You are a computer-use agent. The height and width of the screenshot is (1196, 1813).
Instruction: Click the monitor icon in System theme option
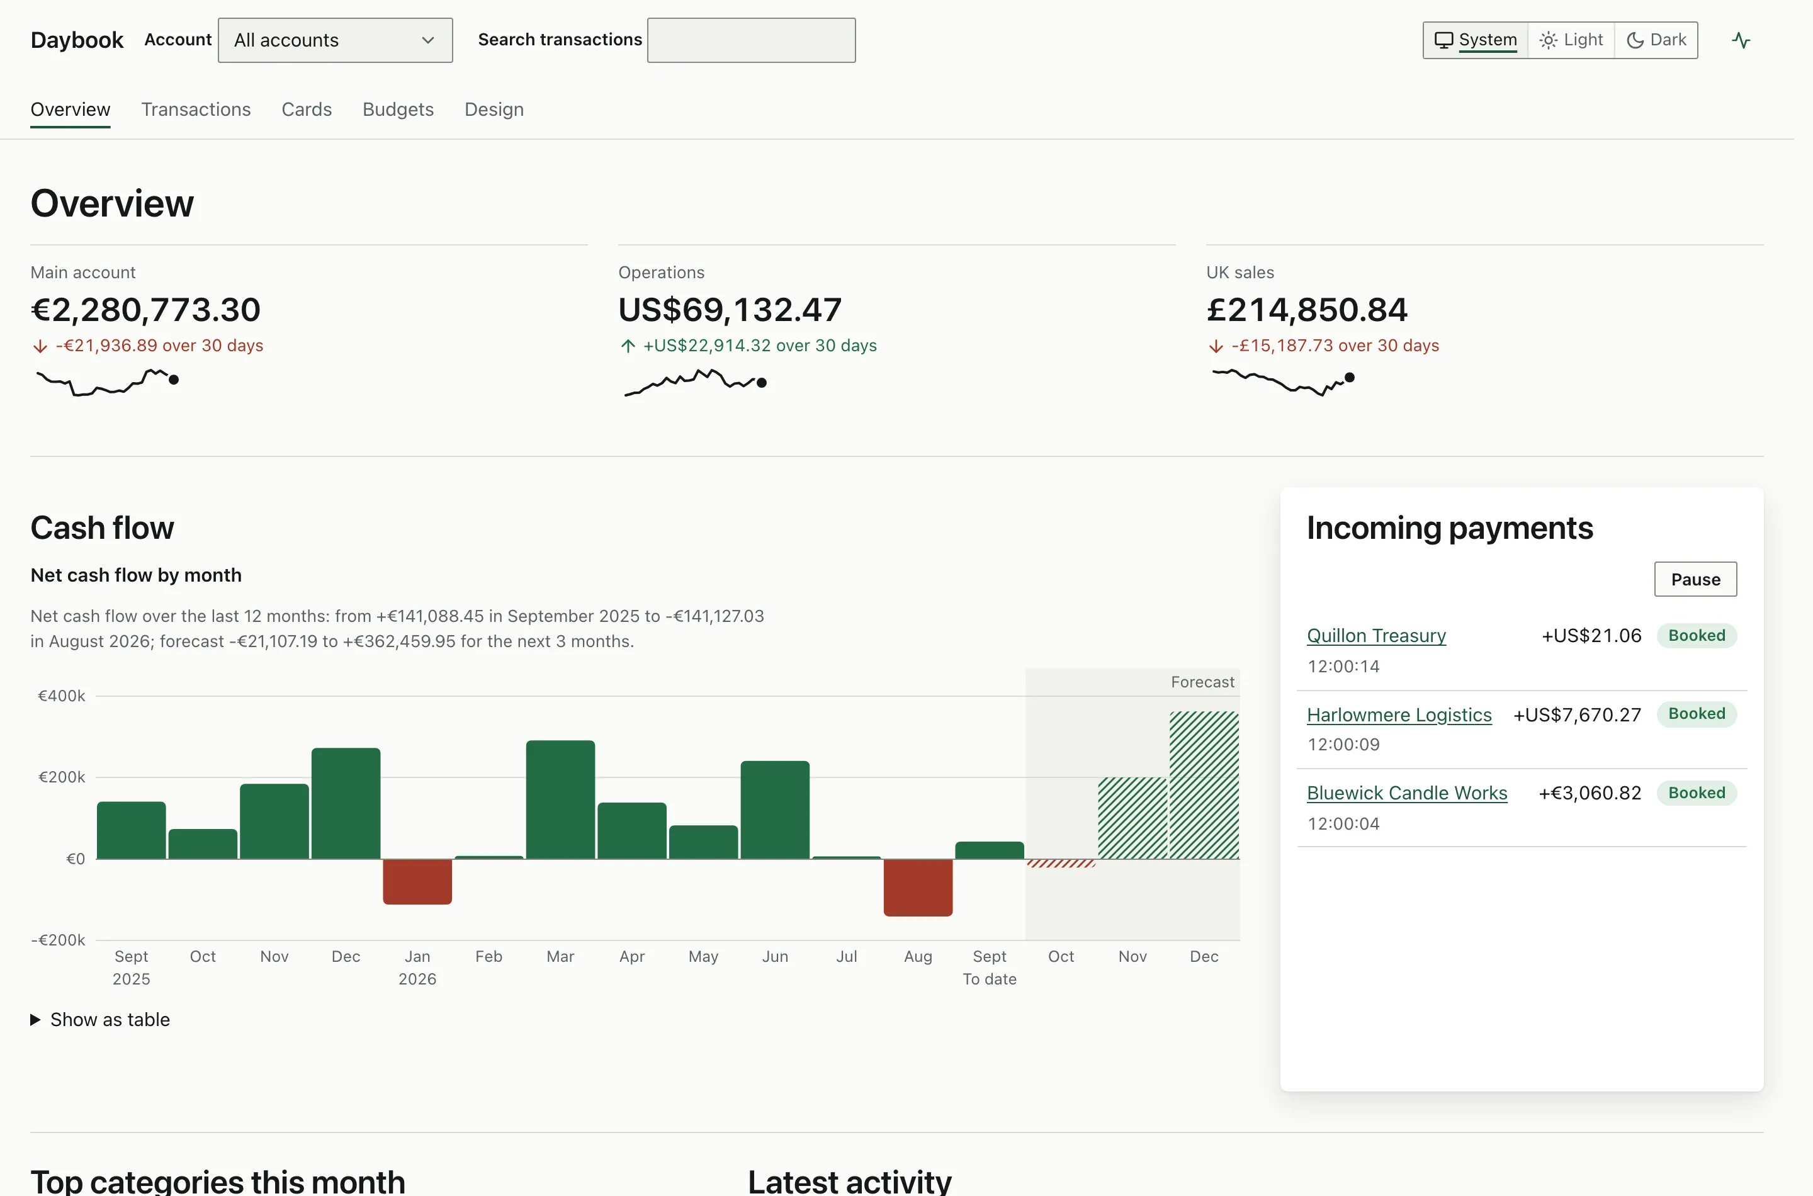pyautogui.click(x=1443, y=40)
